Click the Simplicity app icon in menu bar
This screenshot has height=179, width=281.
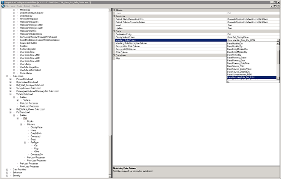pos(3,6)
